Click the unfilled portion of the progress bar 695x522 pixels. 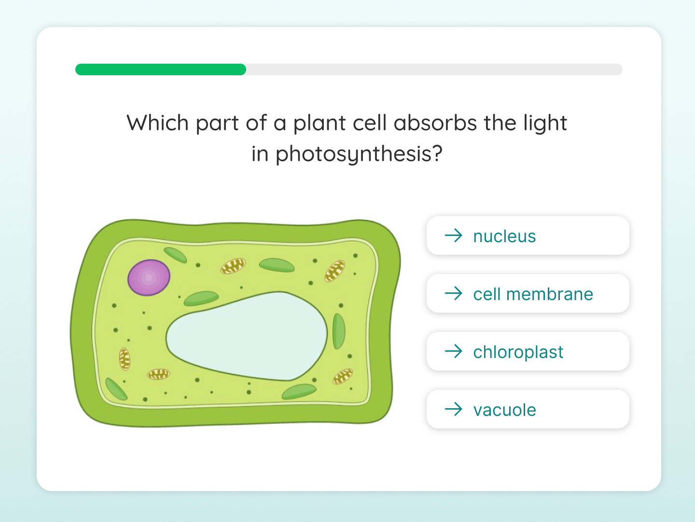(434, 69)
